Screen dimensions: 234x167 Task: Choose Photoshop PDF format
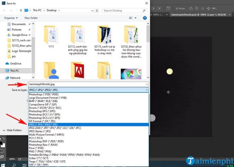point(89,142)
